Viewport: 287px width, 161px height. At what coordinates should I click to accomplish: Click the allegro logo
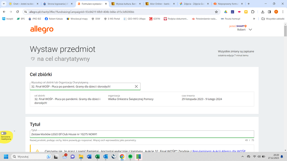(x=42, y=29)
